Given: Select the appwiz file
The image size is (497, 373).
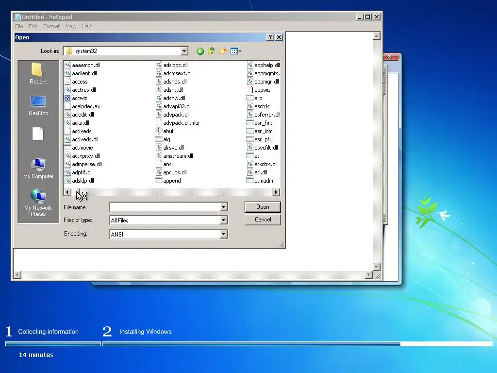Looking at the screenshot, I should pyautogui.click(x=259, y=90).
